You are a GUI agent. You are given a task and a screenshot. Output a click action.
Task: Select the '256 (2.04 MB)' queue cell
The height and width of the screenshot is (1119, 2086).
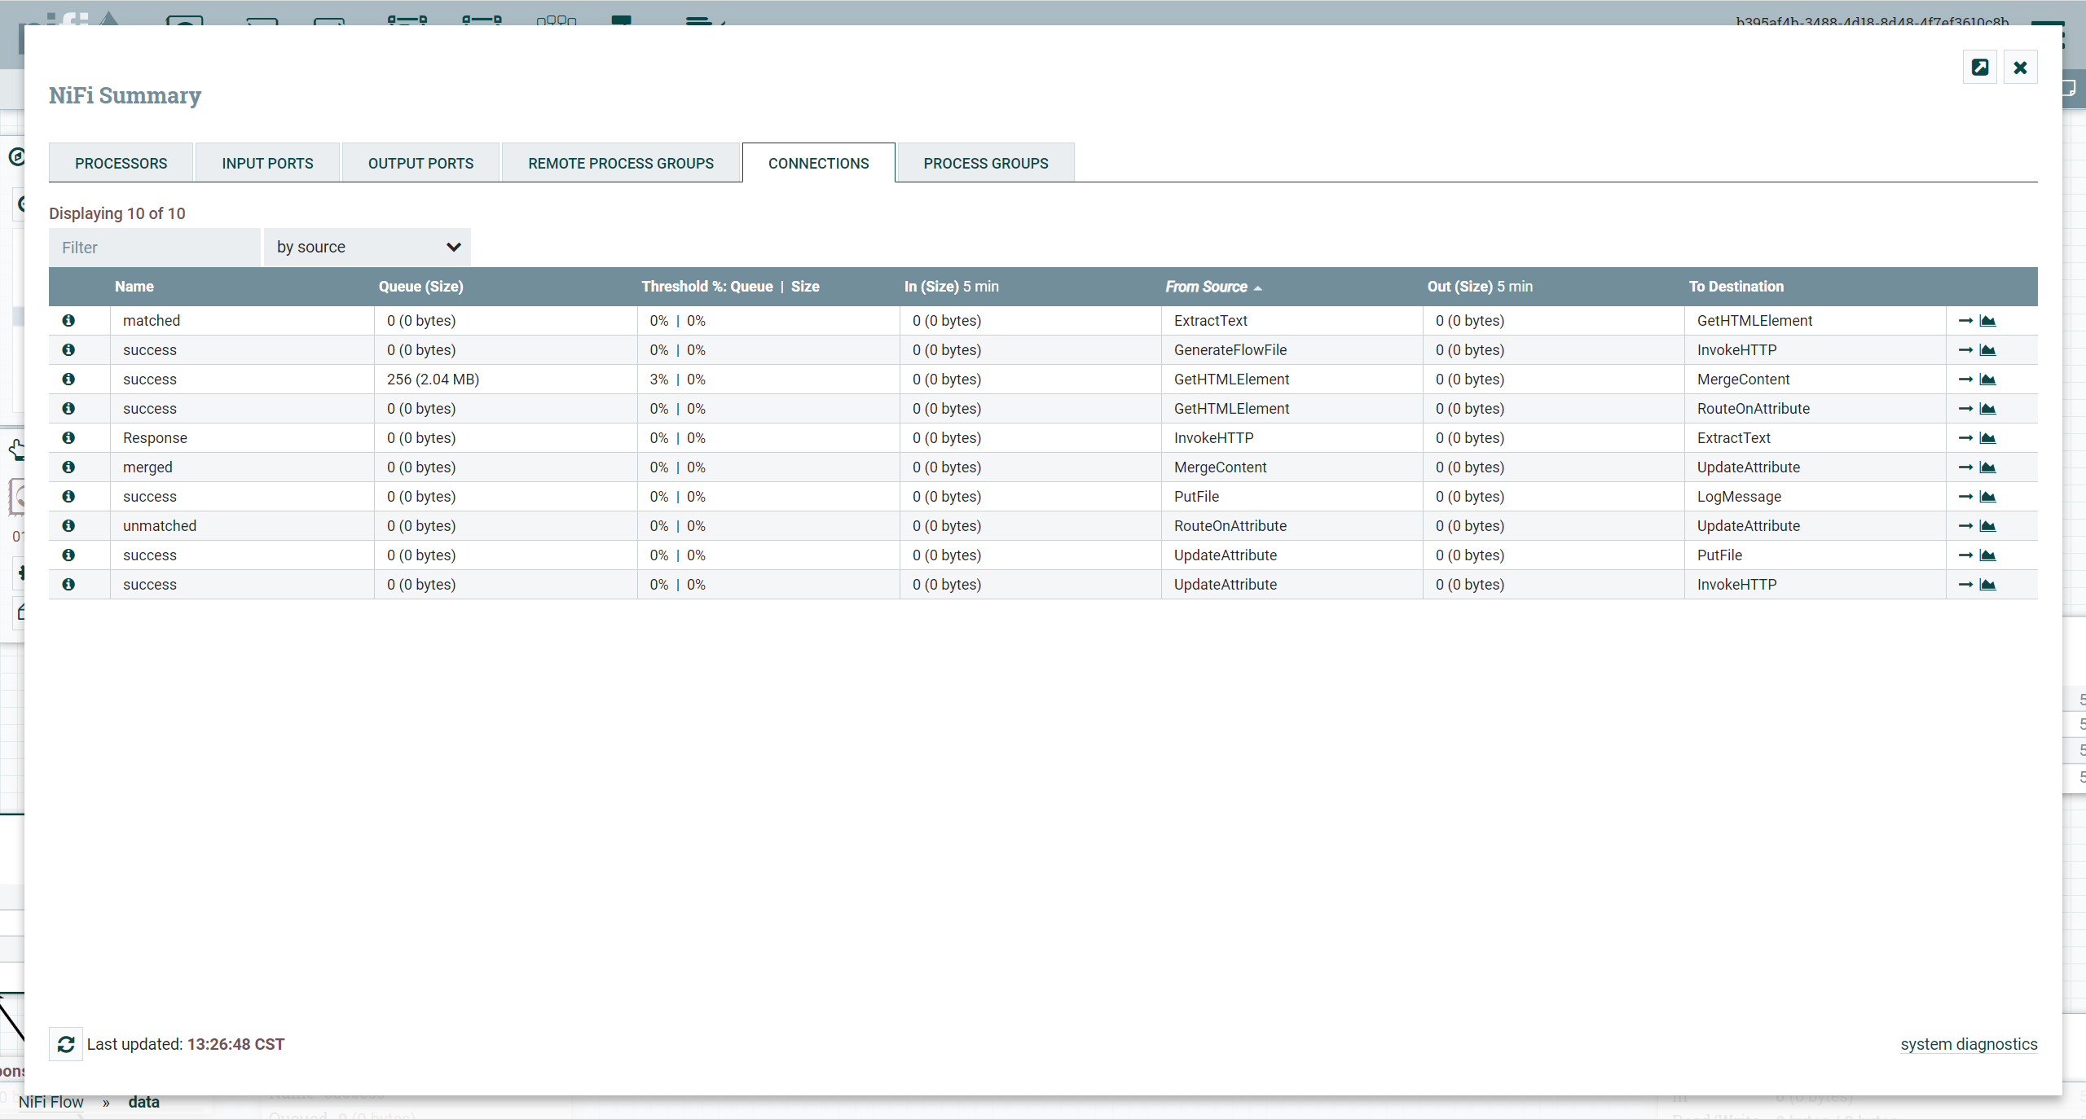(505, 380)
